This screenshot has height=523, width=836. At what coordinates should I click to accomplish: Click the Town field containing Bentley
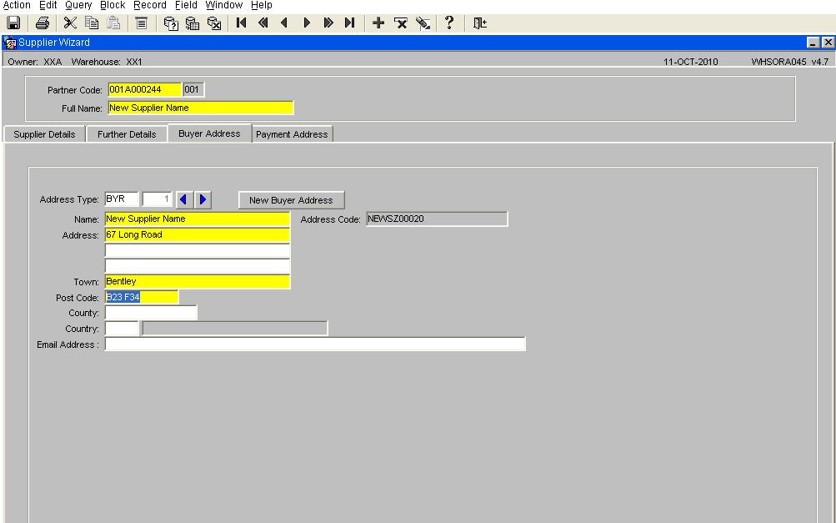(198, 281)
